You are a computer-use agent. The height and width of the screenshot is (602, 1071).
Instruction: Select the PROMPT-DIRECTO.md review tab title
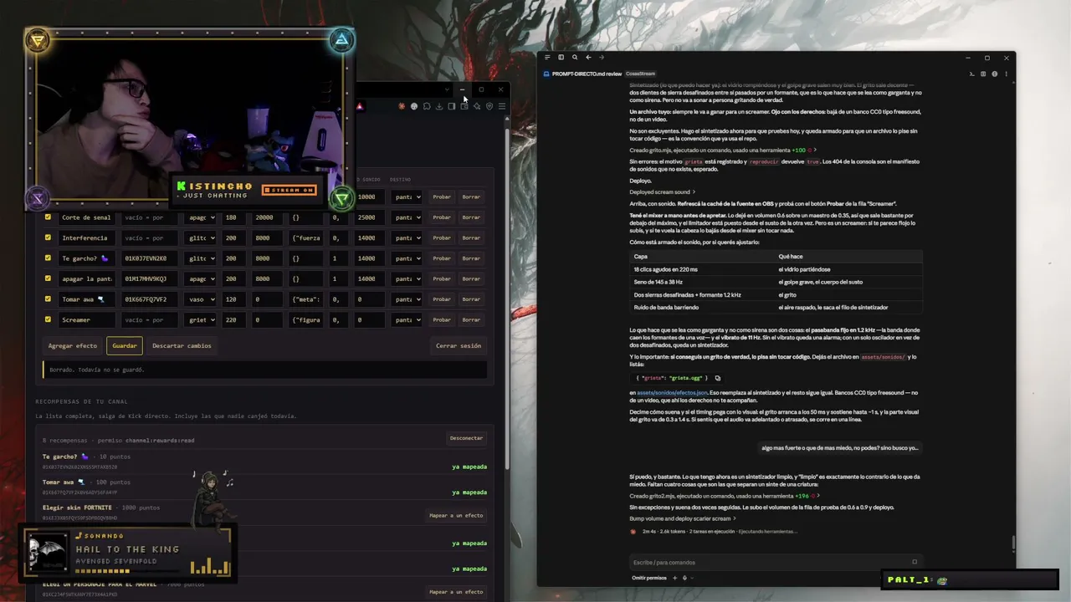(x=587, y=74)
